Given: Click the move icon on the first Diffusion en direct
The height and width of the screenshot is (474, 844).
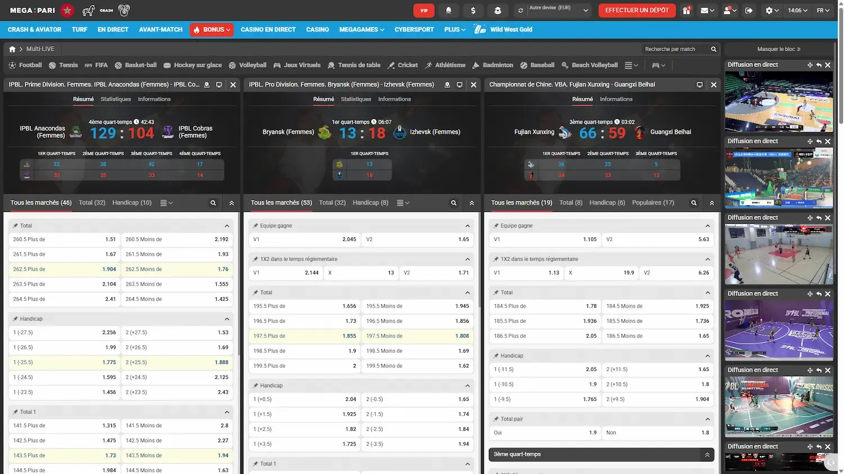Looking at the screenshot, I should [x=810, y=65].
